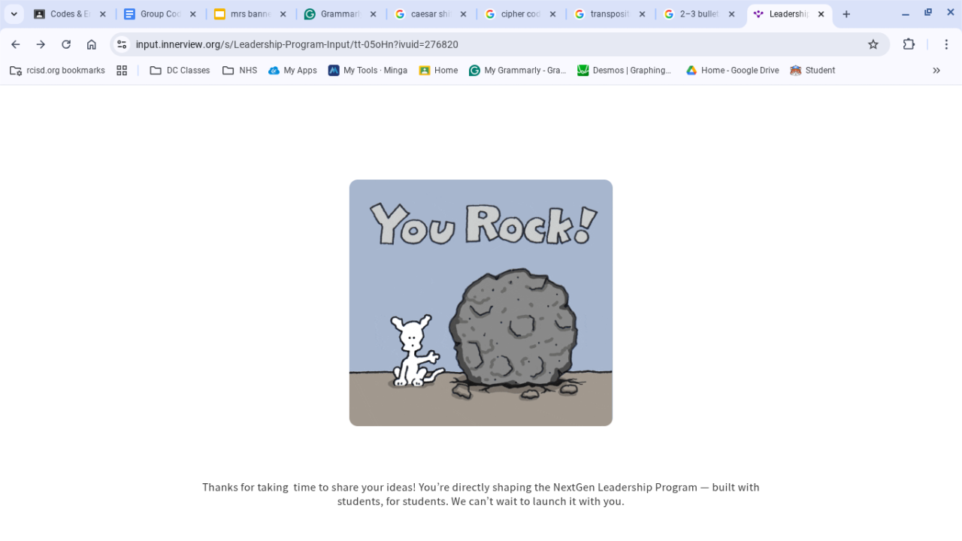Image resolution: width=962 pixels, height=541 pixels.
Task: Open the My Grammarly bookmark
Action: coord(517,71)
